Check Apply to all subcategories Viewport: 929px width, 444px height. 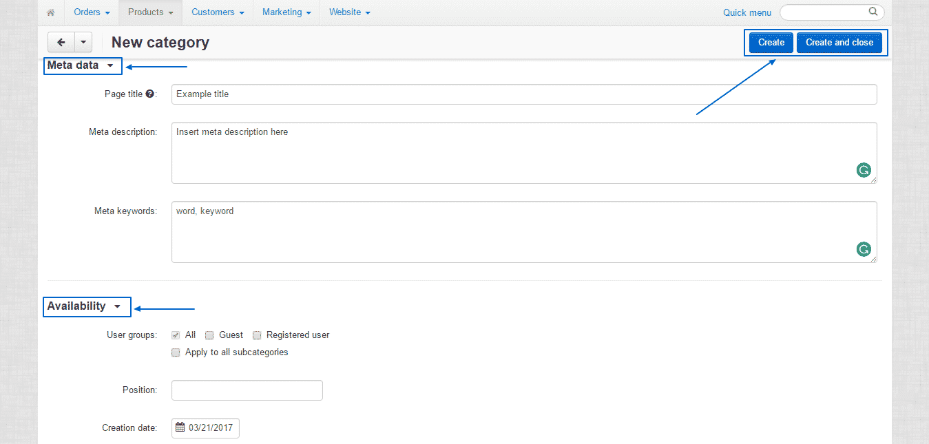pyautogui.click(x=176, y=352)
